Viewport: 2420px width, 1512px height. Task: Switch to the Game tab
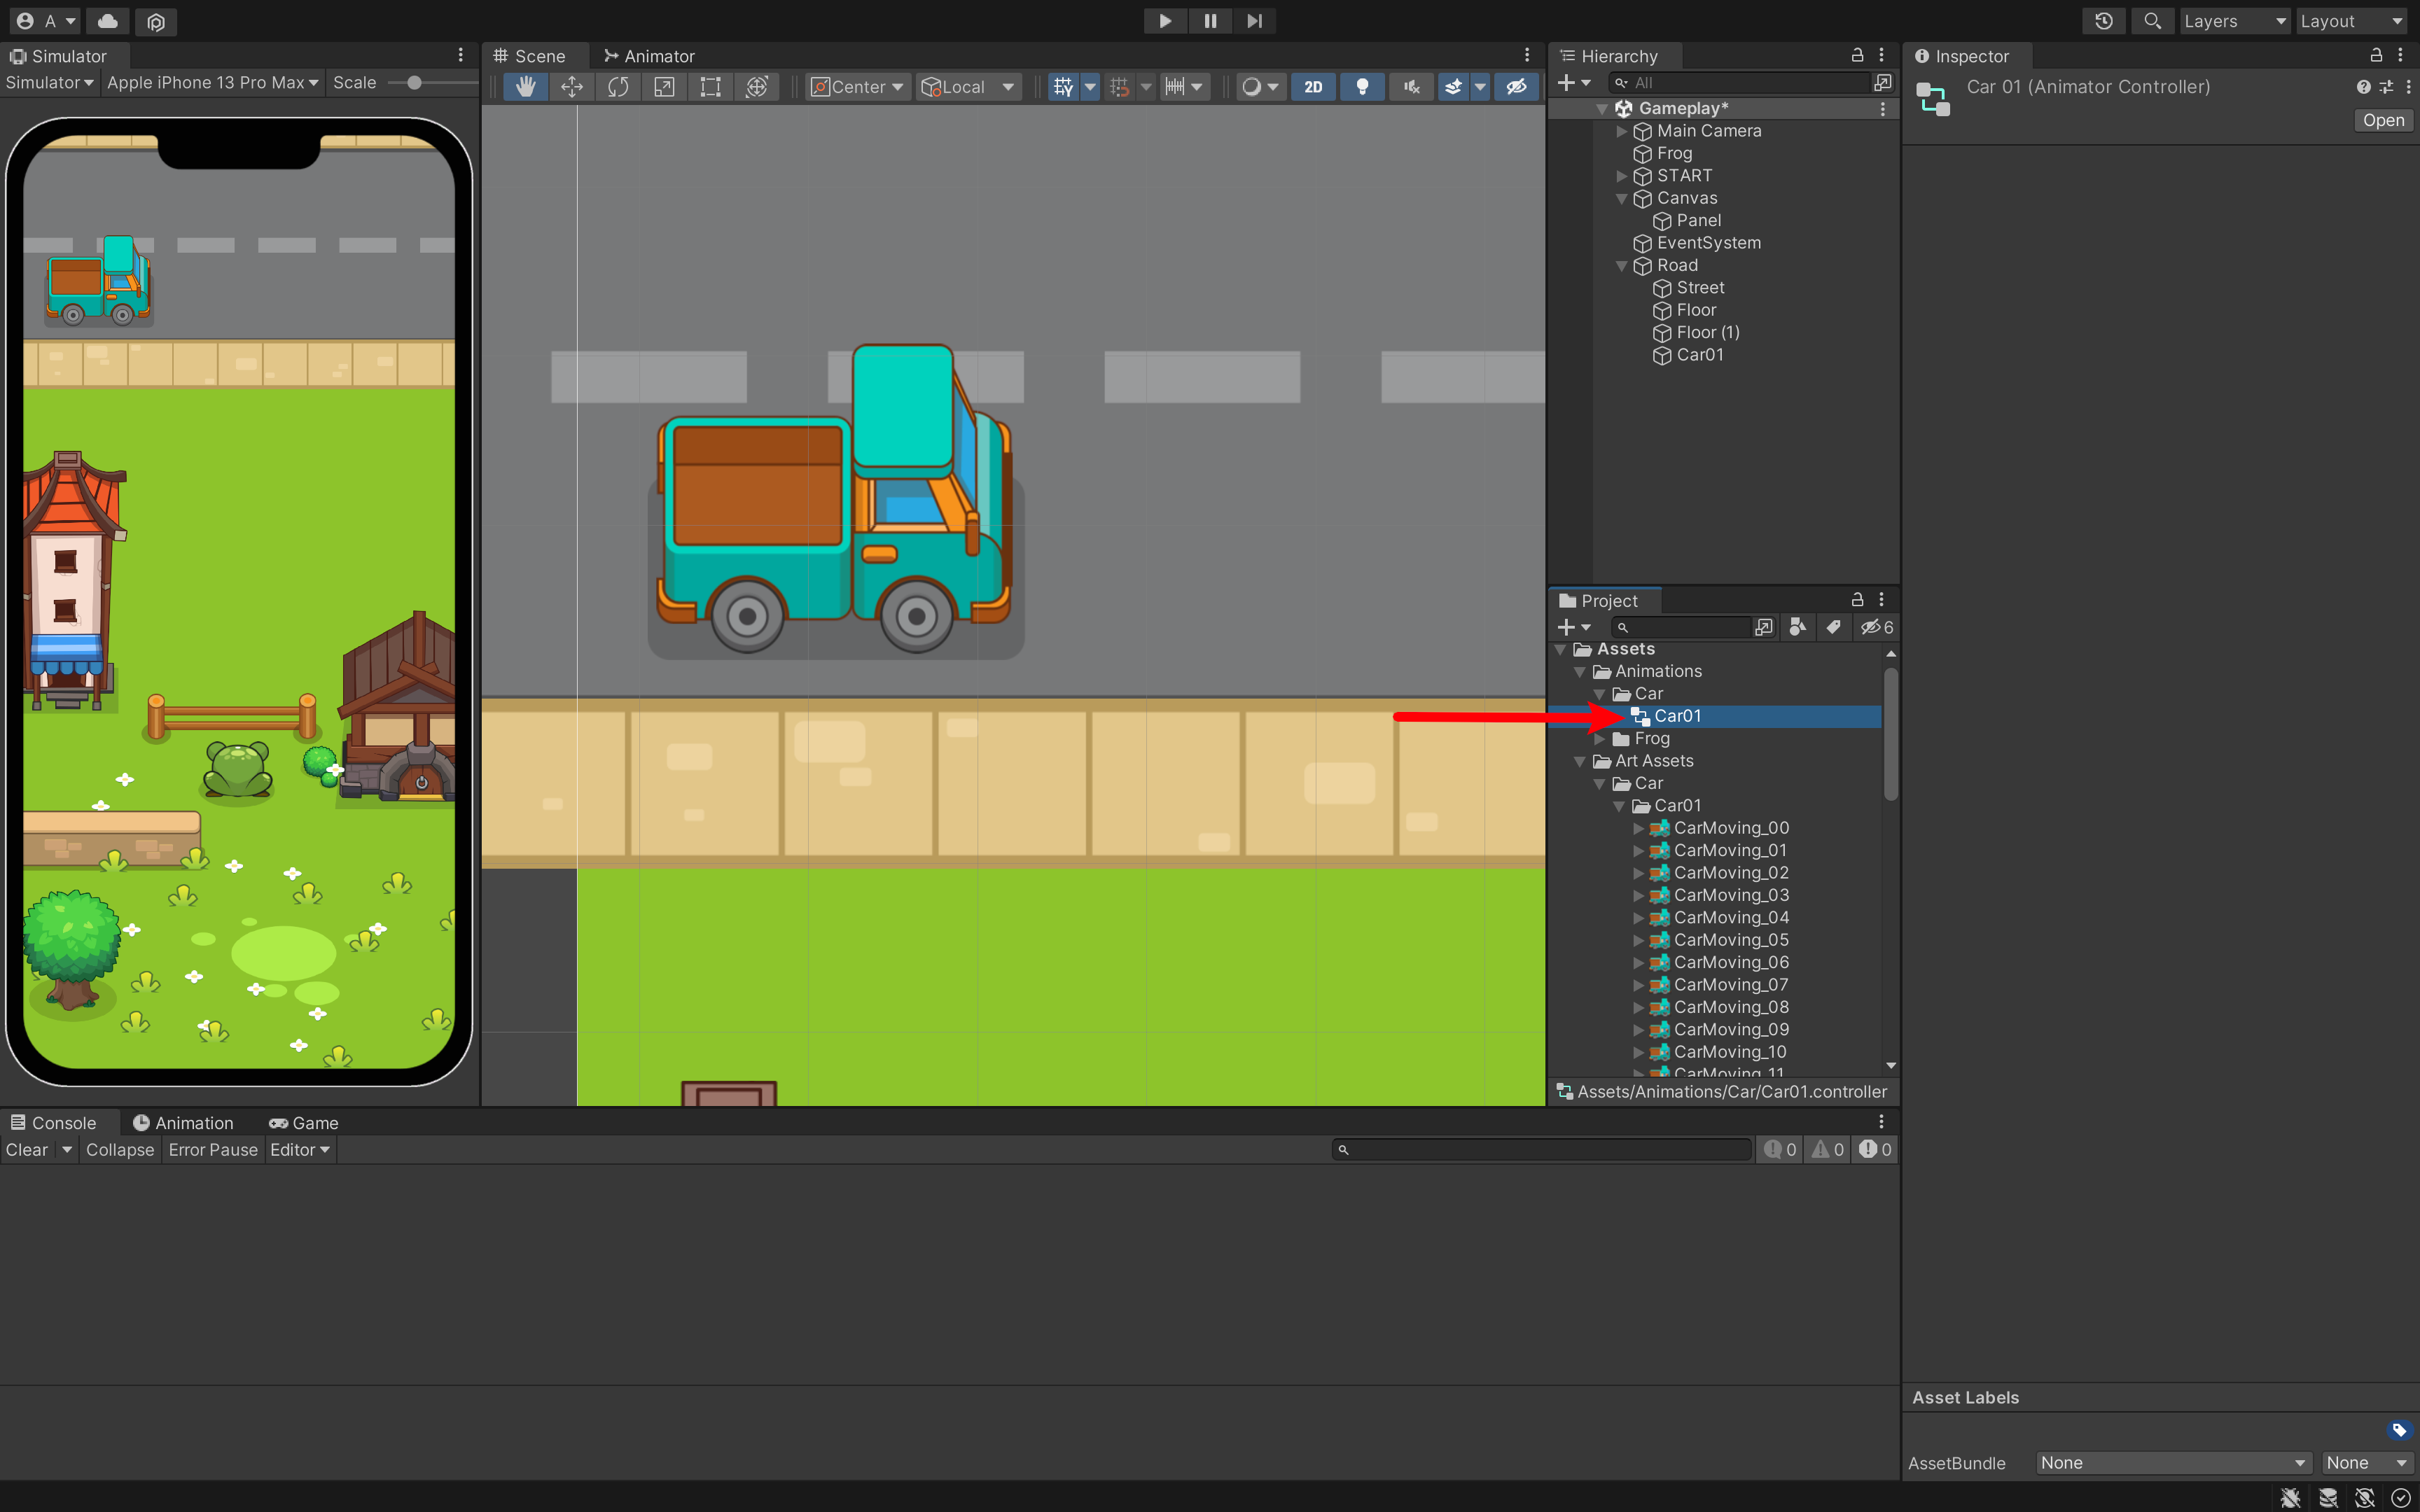point(304,1123)
